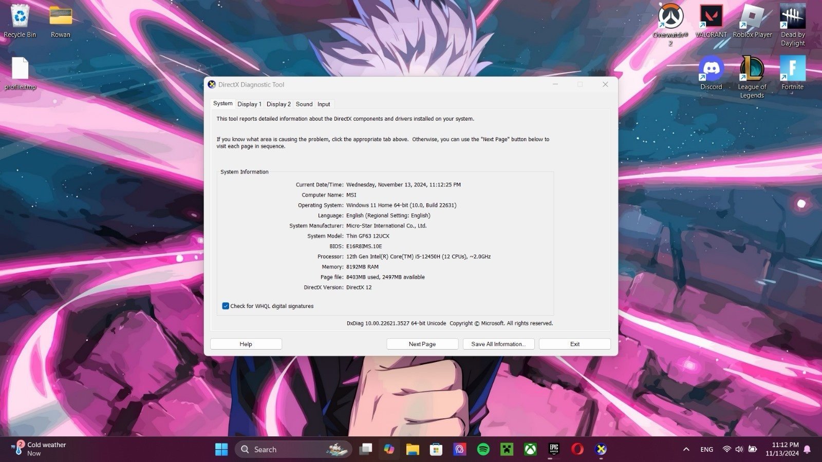
Task: Click the volume speaker tray icon
Action: coord(739,449)
